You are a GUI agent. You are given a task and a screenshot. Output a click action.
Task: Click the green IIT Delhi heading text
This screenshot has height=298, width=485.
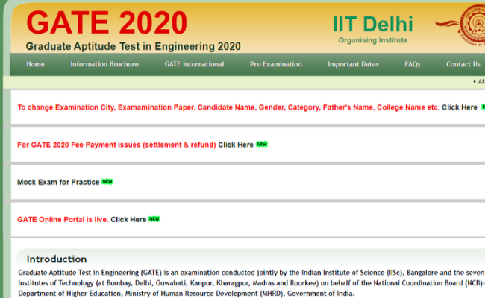[x=372, y=22]
